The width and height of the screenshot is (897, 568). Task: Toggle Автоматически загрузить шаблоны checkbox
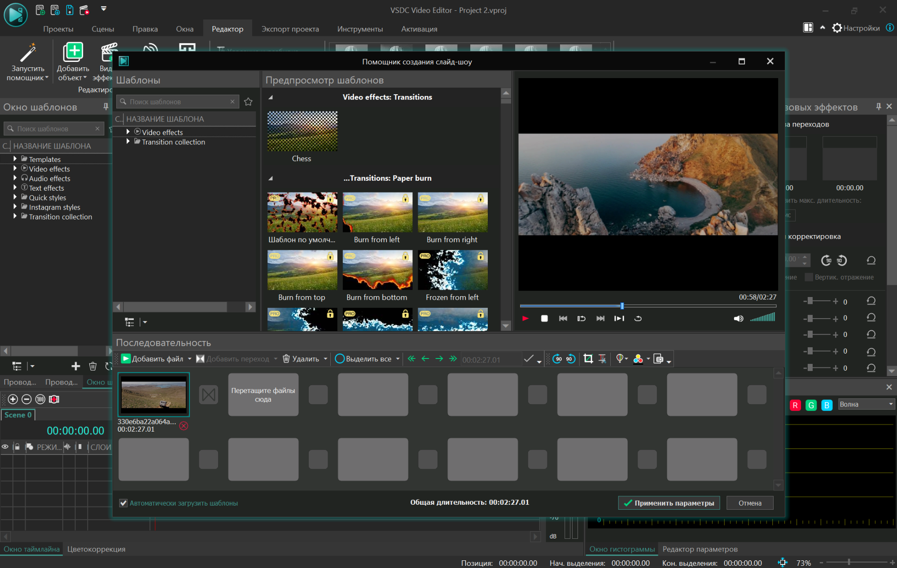(x=123, y=503)
